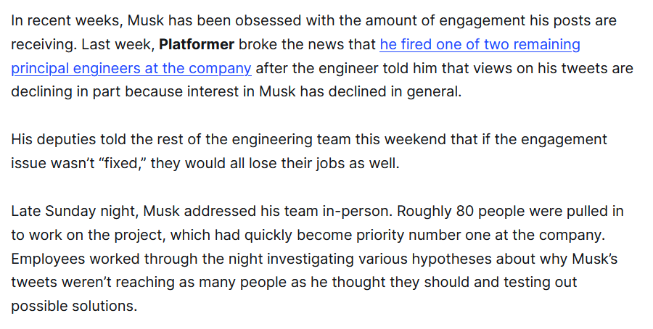Open the "he fired one of two remaining" link
Image resolution: width=653 pixels, height=329 pixels.
click(x=480, y=44)
